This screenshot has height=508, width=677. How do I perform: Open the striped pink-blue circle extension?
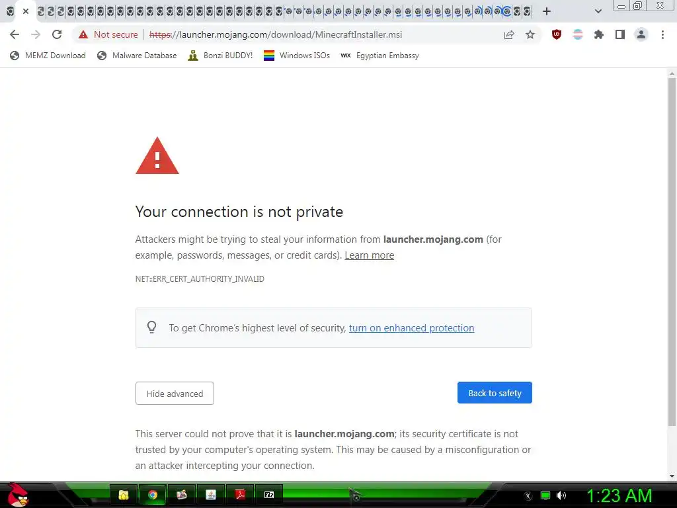[x=578, y=34]
